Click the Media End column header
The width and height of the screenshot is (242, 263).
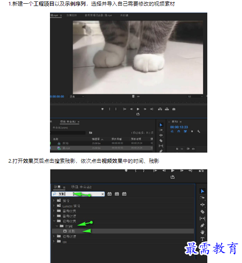click(x=136, y=139)
